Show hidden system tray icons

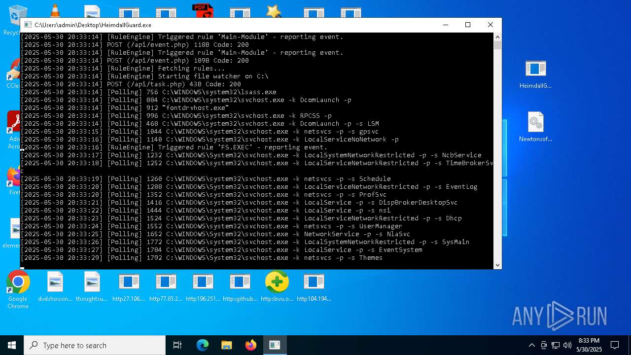tap(531, 345)
